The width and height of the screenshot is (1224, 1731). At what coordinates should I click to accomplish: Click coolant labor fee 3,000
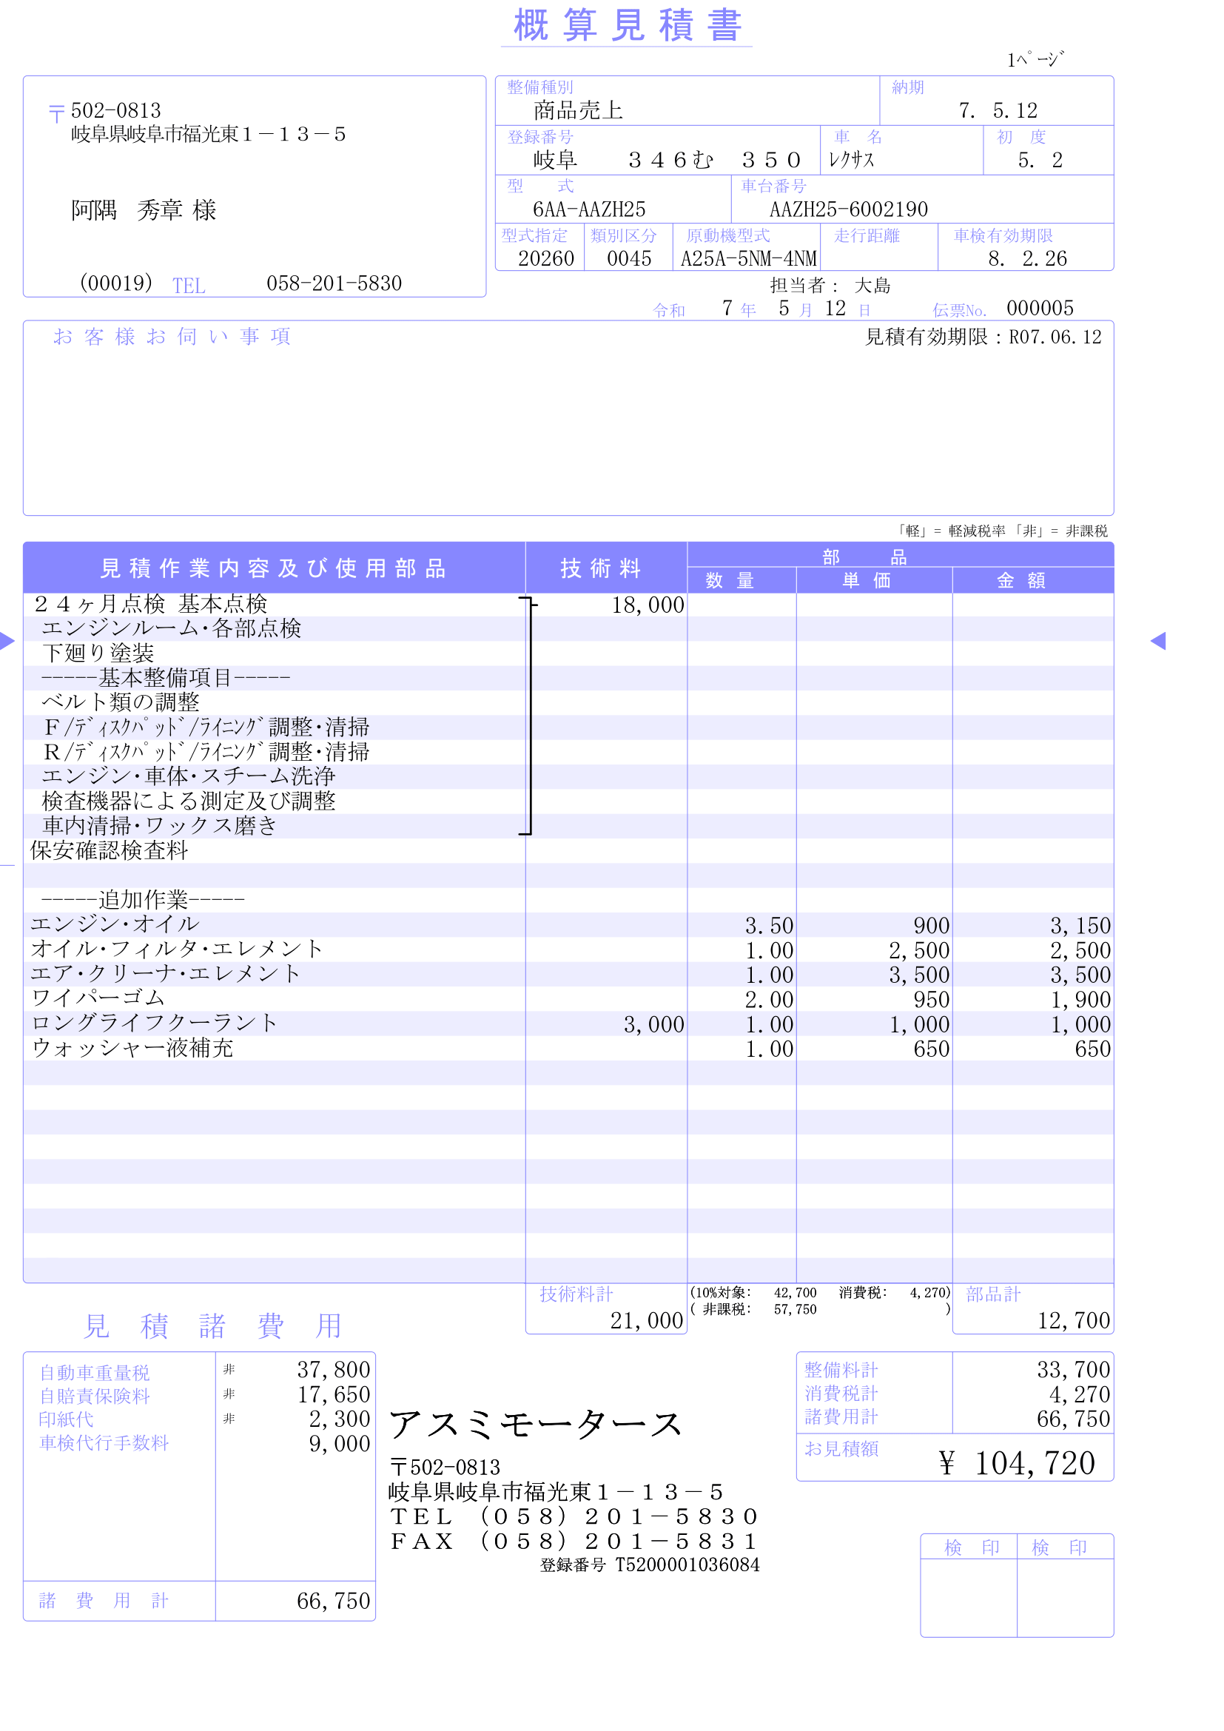[653, 1024]
